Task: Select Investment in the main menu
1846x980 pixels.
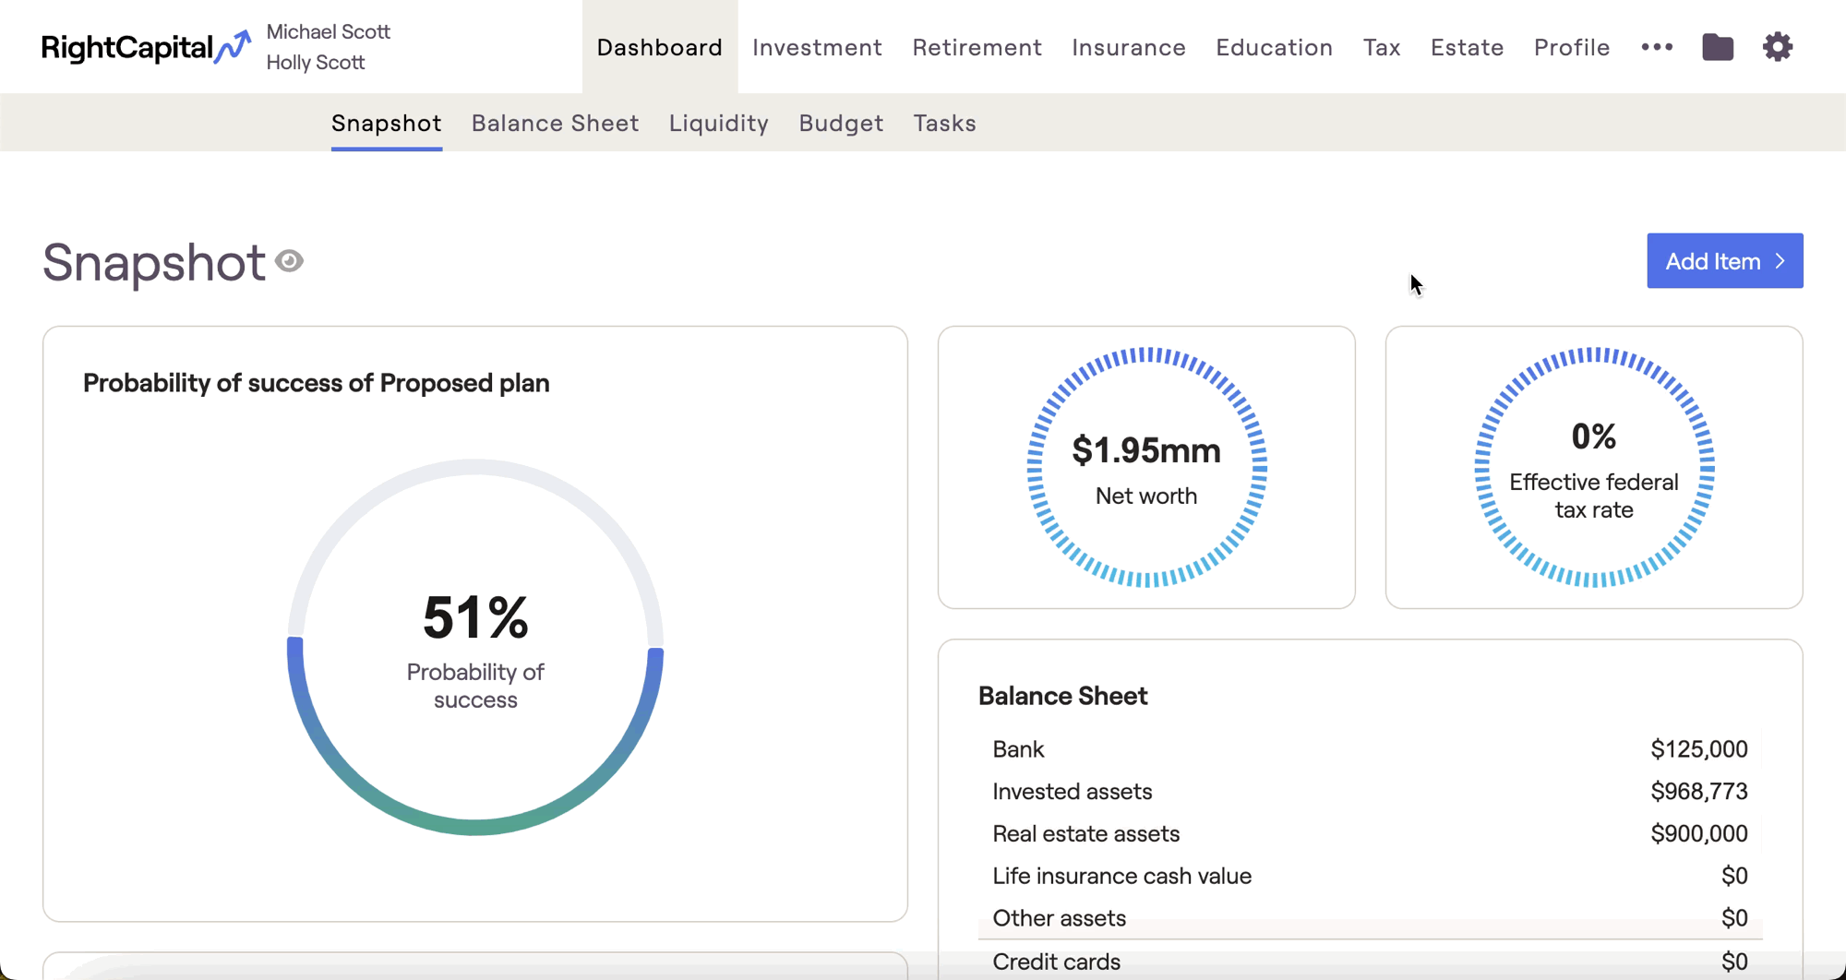Action: [817, 47]
